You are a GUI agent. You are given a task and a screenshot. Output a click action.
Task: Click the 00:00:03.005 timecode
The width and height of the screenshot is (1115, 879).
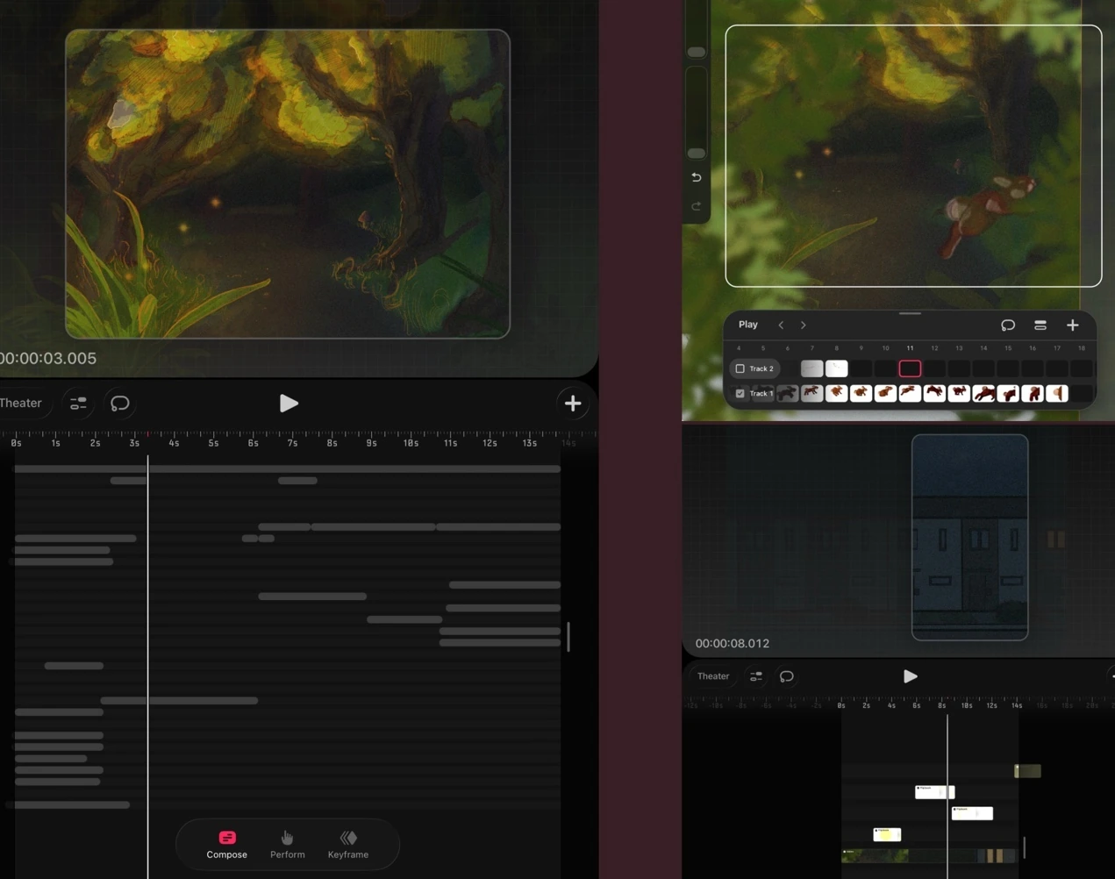click(48, 358)
